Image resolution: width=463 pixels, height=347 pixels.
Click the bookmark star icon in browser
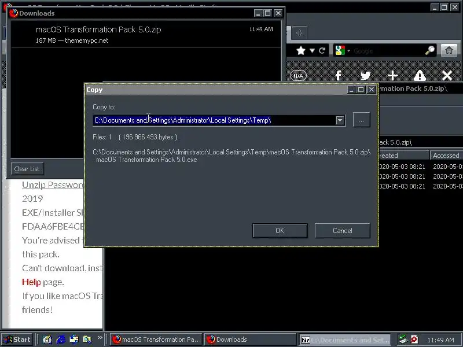300,51
